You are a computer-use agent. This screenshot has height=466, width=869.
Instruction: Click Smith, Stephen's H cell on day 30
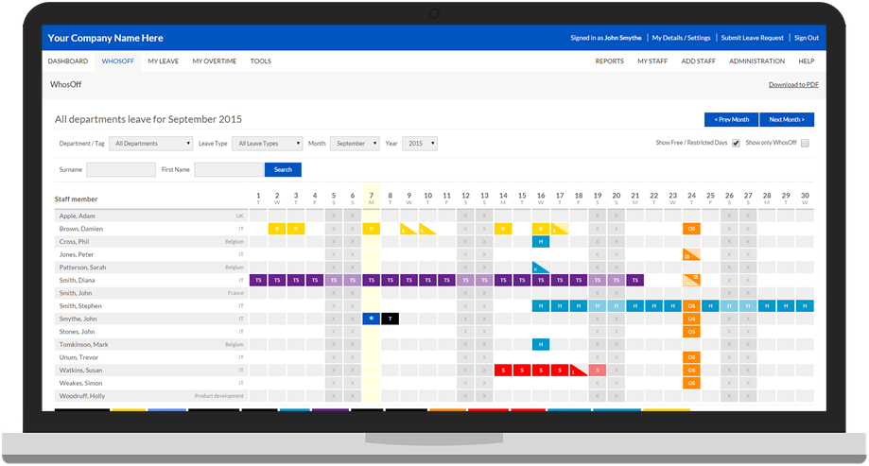(x=805, y=306)
